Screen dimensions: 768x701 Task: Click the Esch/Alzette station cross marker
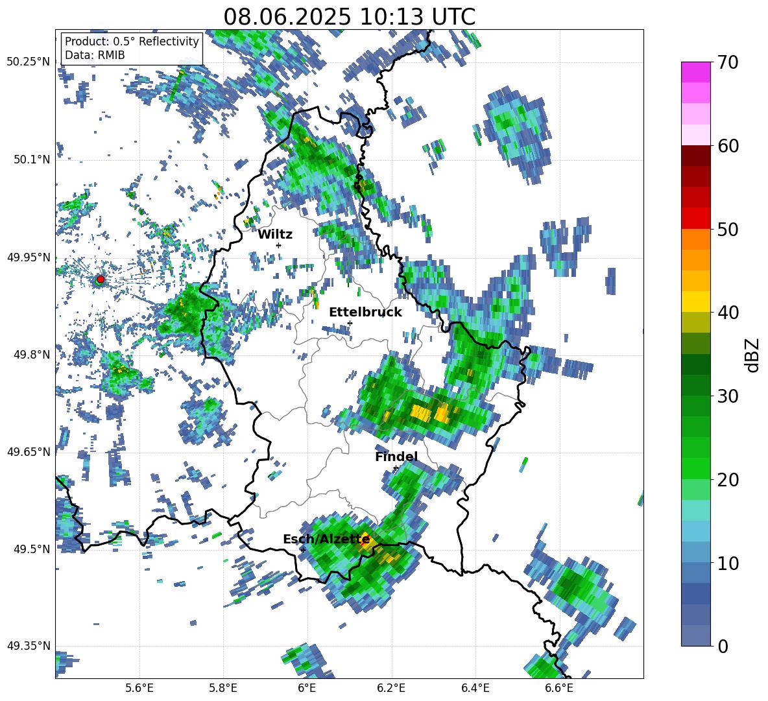tap(303, 550)
